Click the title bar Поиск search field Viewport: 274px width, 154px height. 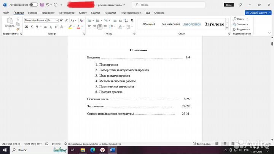tap(168, 5)
